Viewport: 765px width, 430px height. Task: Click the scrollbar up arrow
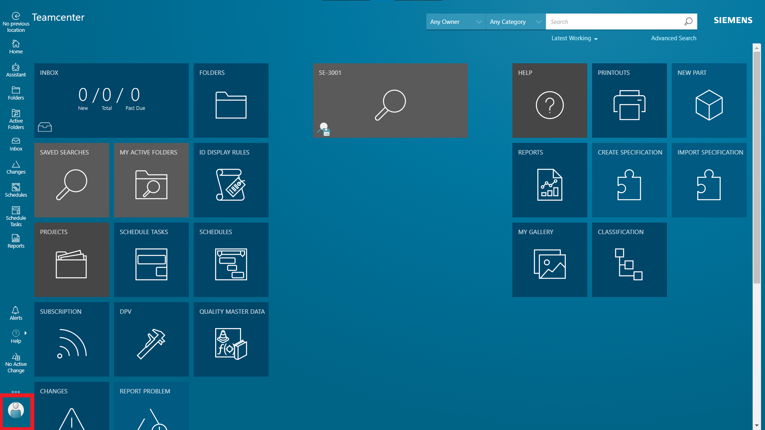point(757,47)
